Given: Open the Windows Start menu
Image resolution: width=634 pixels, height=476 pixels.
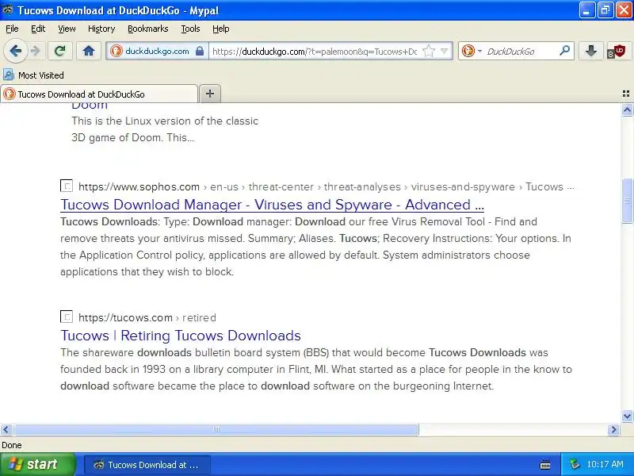Looking at the screenshot, I should (38, 464).
